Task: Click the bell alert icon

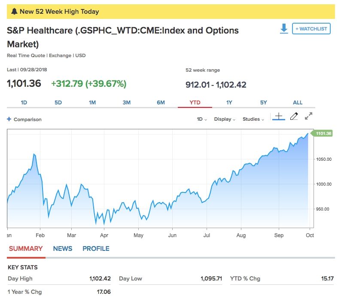Action: [14, 11]
